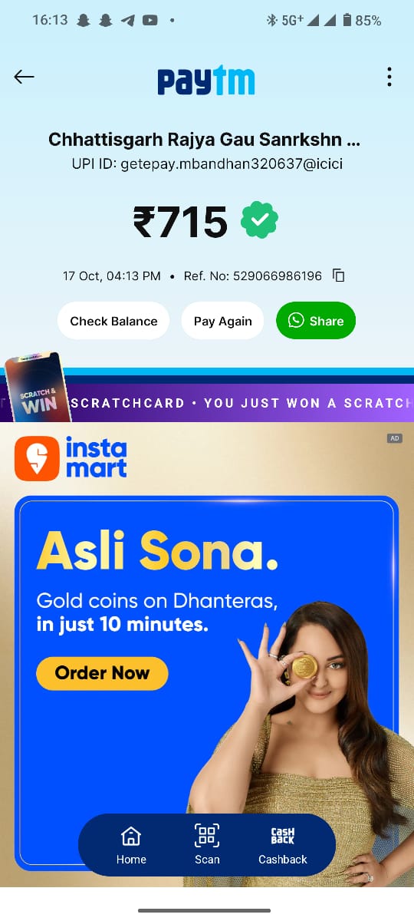Open the three-dot overflow menu

coord(389,77)
